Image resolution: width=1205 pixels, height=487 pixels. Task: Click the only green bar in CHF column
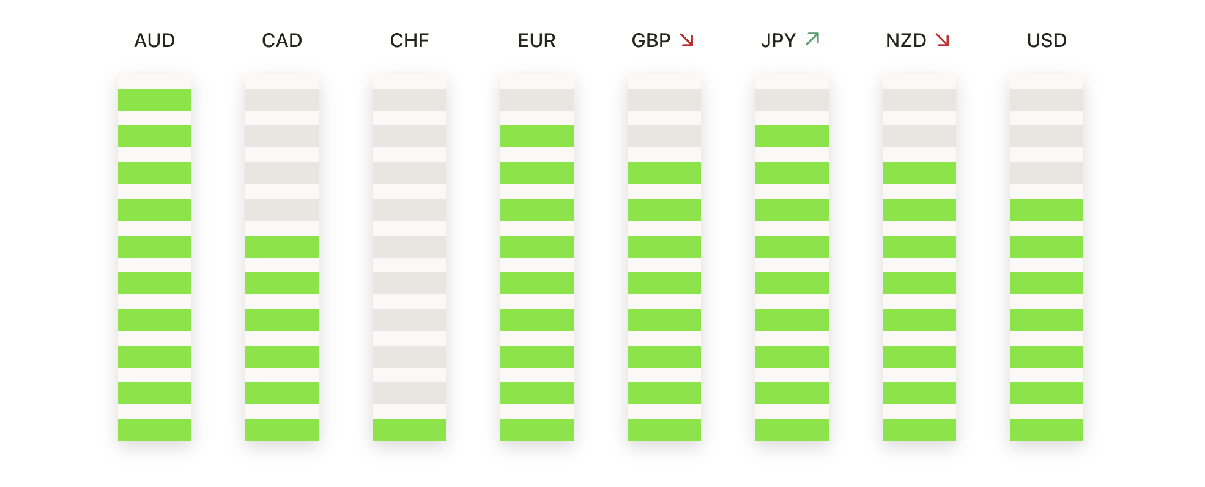(x=409, y=430)
